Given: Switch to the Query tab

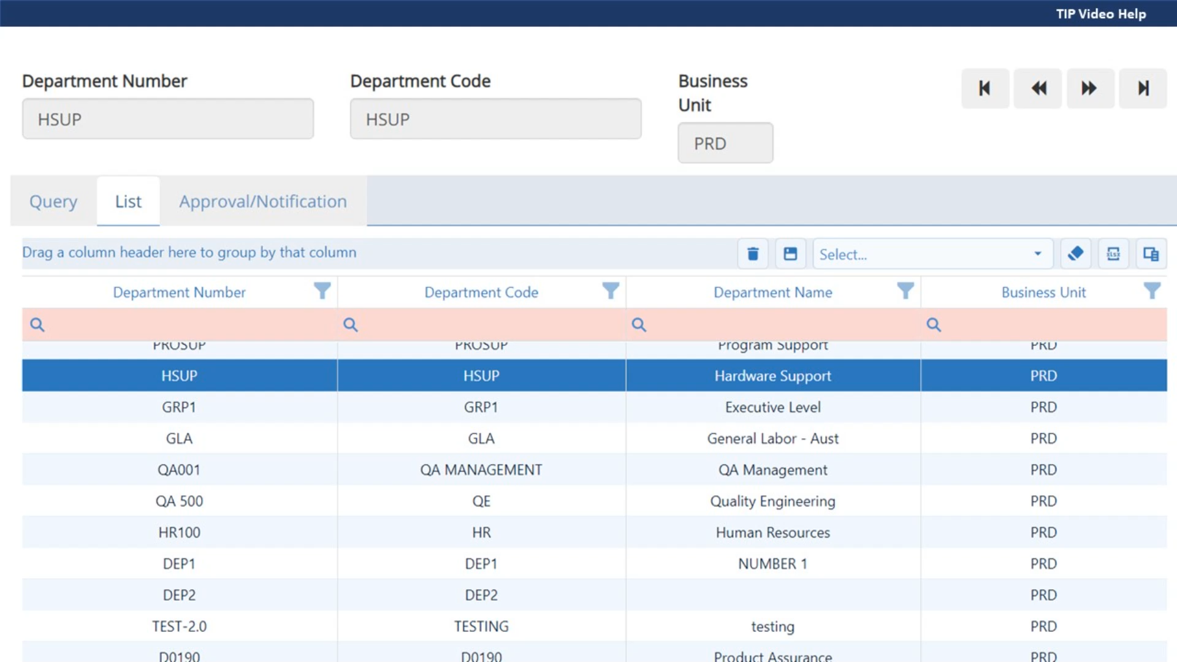Looking at the screenshot, I should click(53, 201).
